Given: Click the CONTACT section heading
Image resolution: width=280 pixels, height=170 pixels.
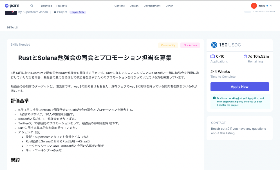Looking at the screenshot, I should coord(218,123).
